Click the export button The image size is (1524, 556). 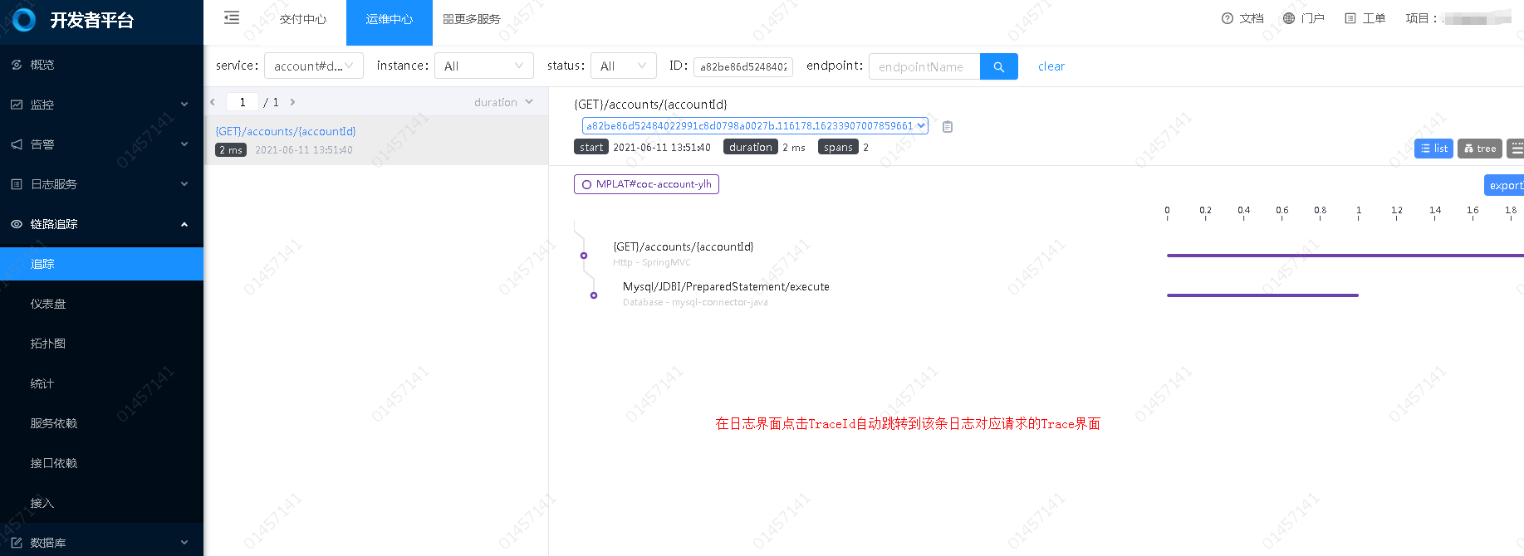point(1504,185)
